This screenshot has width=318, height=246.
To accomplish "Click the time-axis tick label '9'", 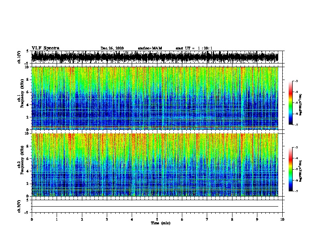I will point(257,219).
